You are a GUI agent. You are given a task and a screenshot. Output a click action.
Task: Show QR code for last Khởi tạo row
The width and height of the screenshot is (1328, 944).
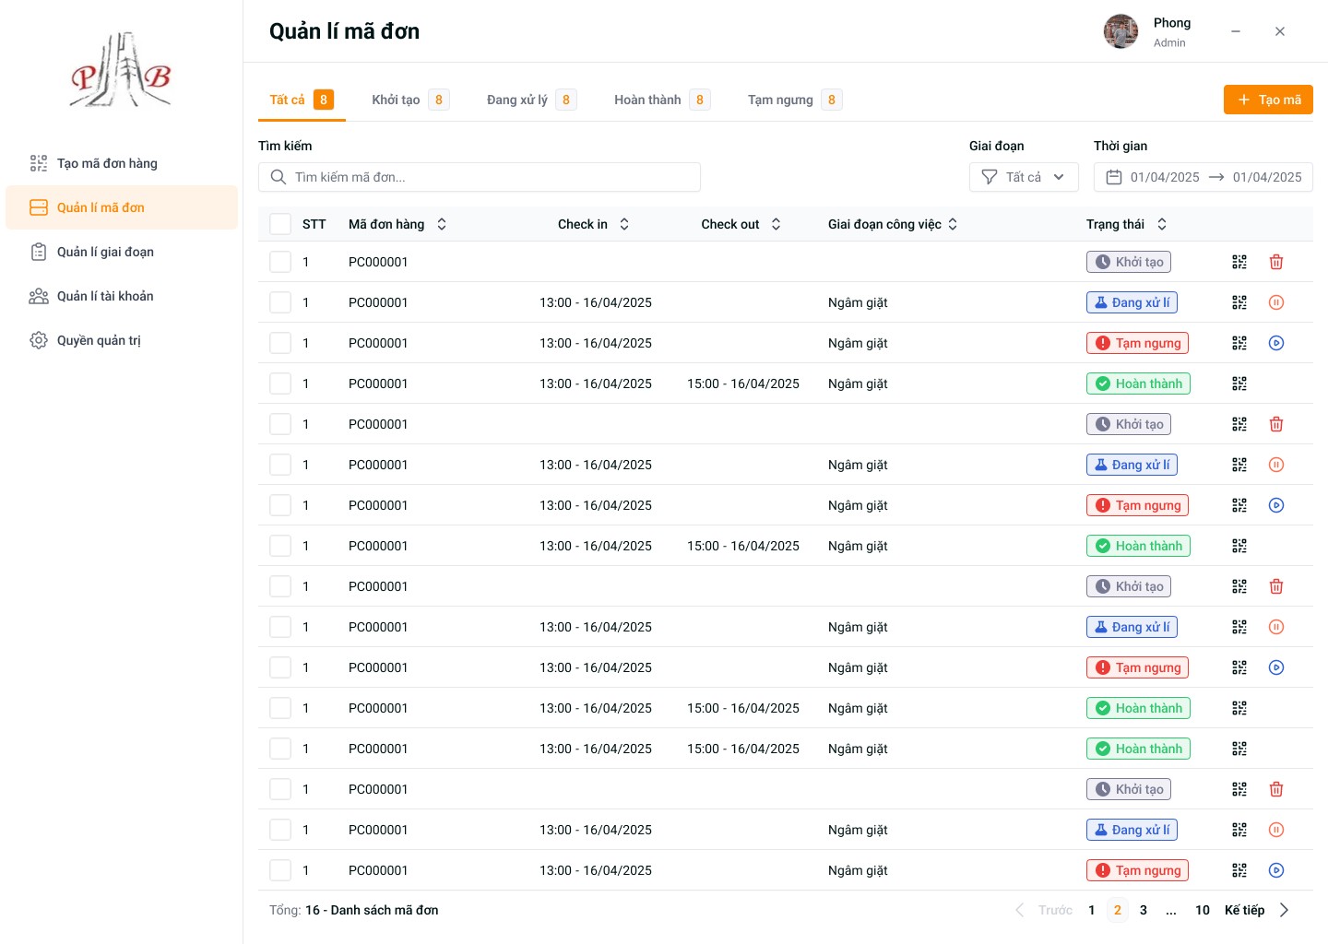coord(1239,789)
